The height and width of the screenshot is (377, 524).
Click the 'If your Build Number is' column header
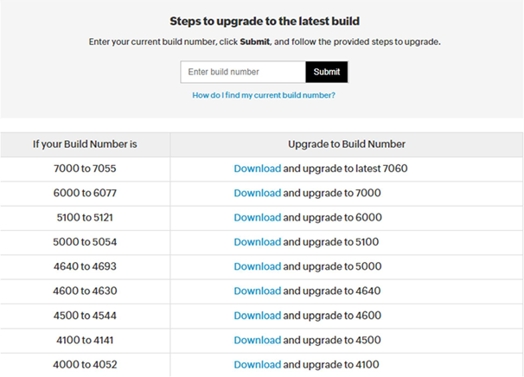85,144
